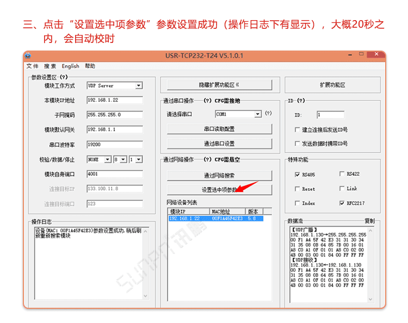The height and width of the screenshot is (323, 408).
Task: Click the 连接目标IP field
Action: tap(114, 189)
